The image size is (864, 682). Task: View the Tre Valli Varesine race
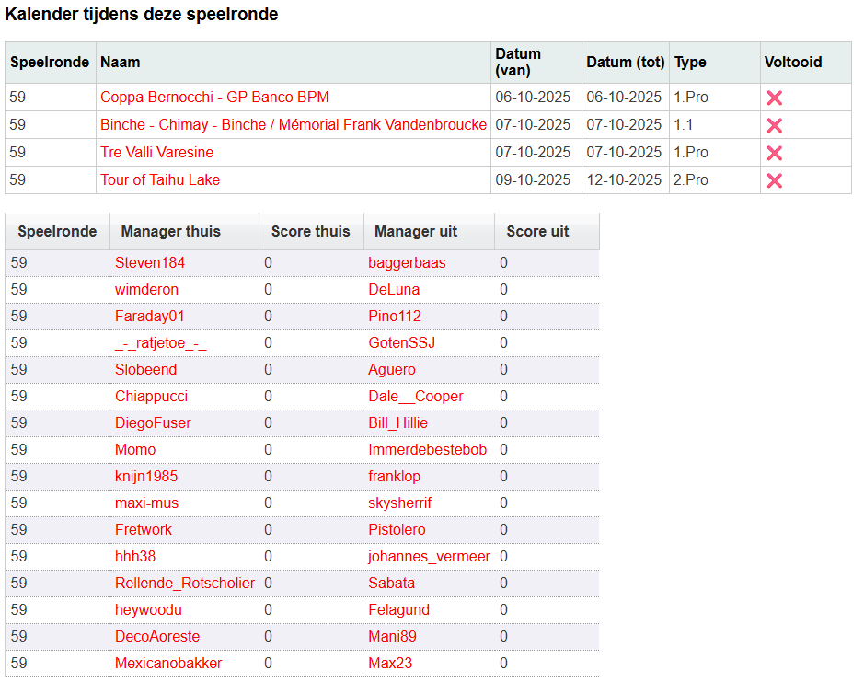[x=158, y=152]
